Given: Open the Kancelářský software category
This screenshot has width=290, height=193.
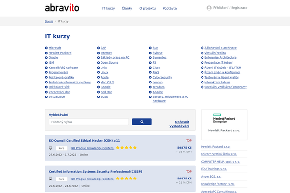Looking at the screenshot, I should point(63,68).
